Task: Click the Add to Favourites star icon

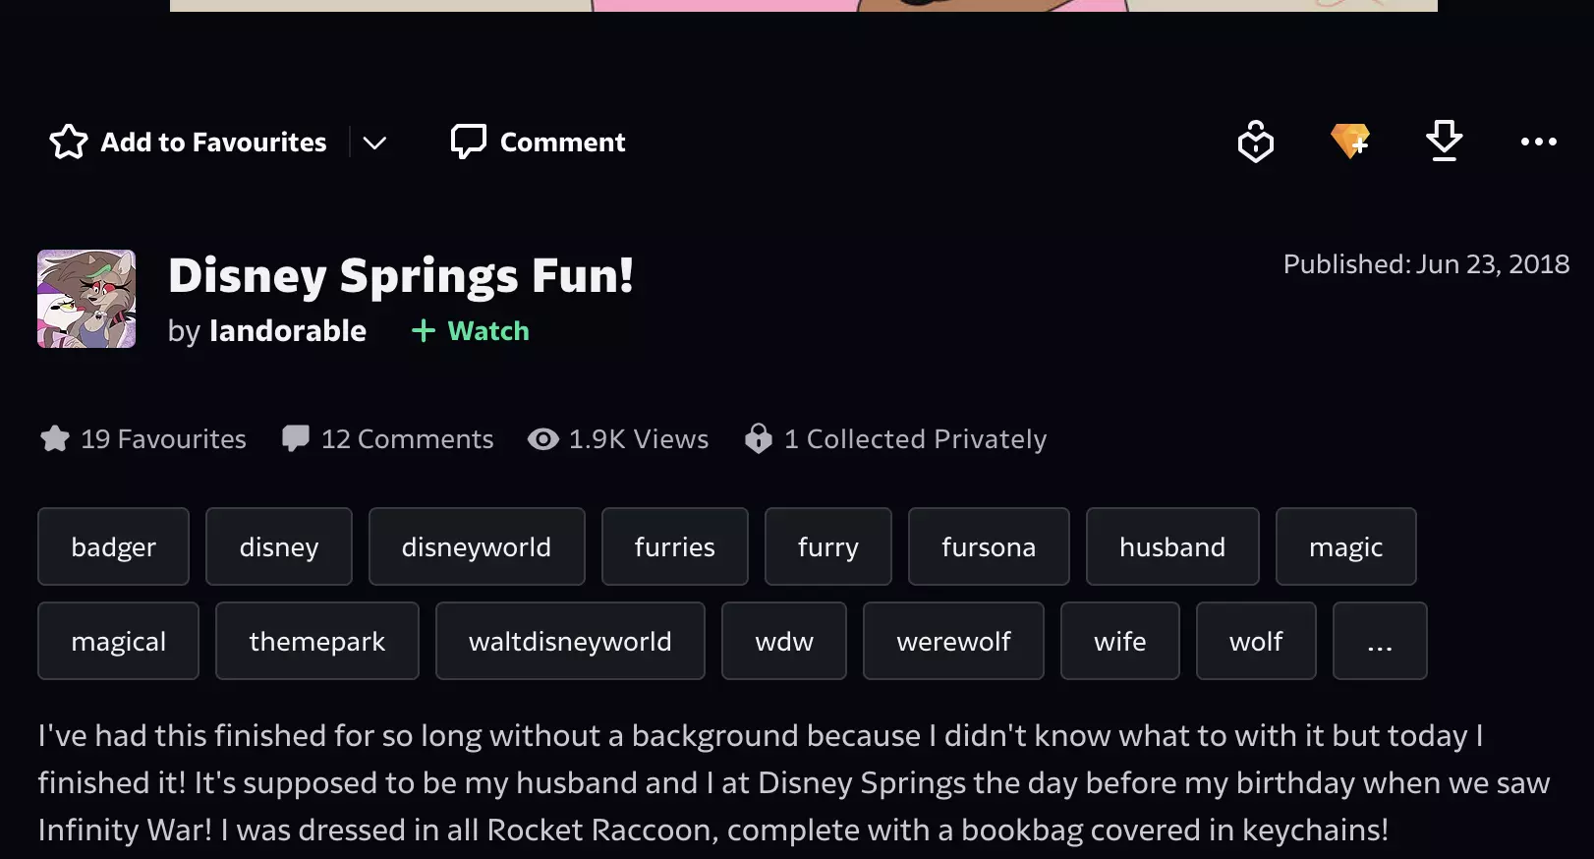Action: (69, 142)
